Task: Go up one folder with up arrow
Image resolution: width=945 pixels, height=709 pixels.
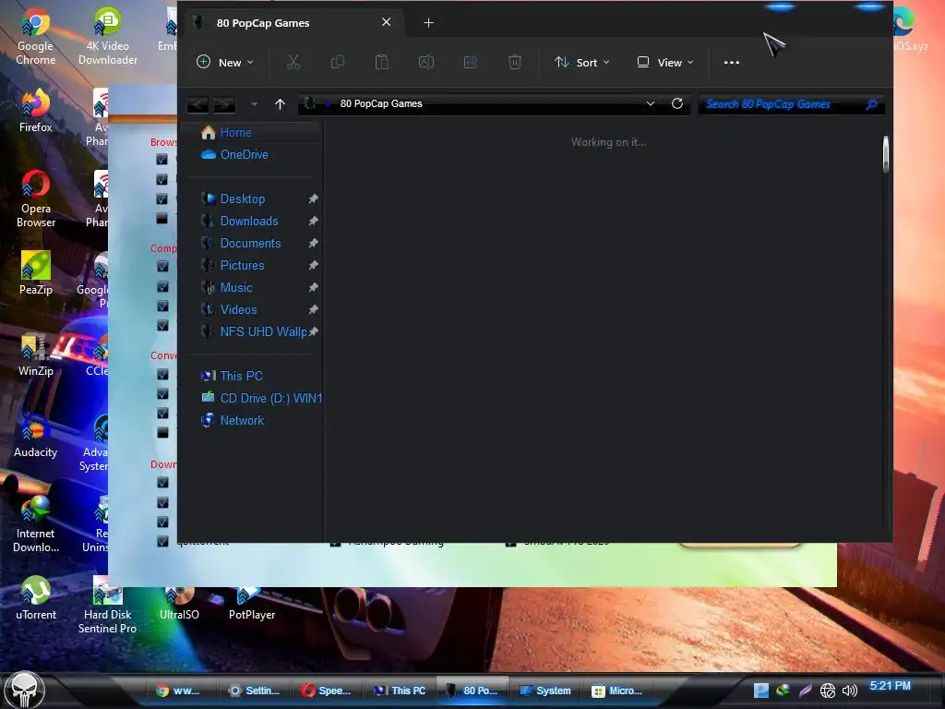Action: [x=280, y=103]
